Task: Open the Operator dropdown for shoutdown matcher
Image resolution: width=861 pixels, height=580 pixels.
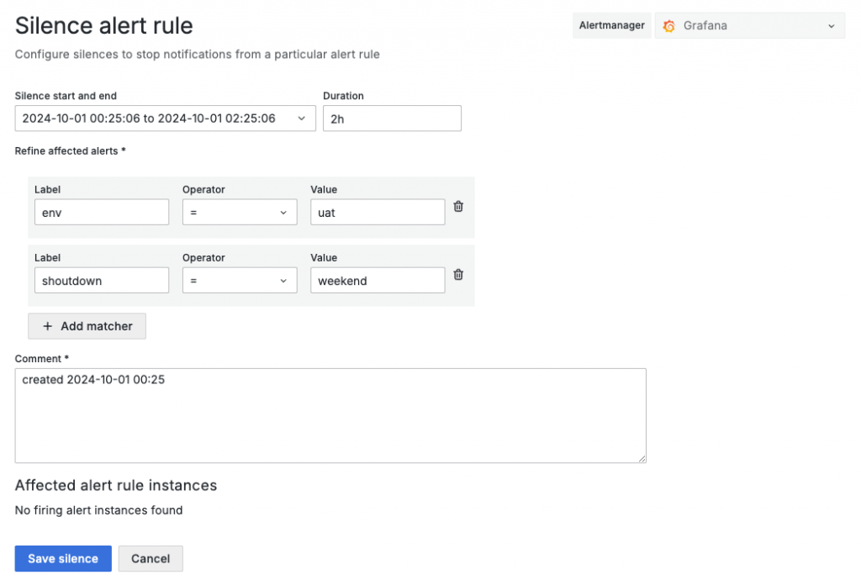Action: click(x=240, y=281)
